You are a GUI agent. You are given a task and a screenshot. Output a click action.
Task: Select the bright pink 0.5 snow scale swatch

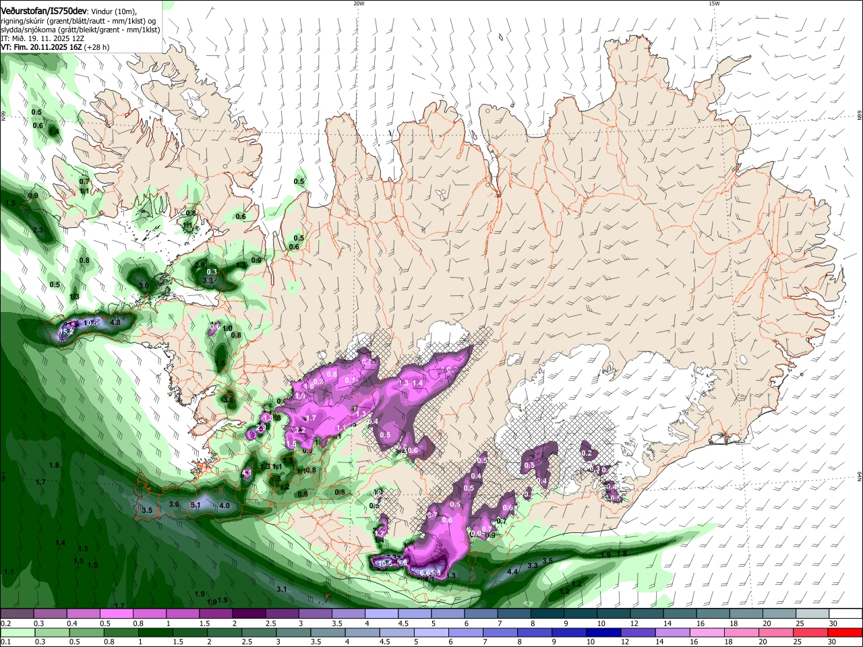(116, 614)
